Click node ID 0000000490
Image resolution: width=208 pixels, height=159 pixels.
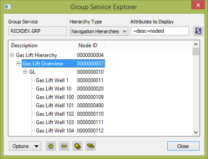coord(90,106)
